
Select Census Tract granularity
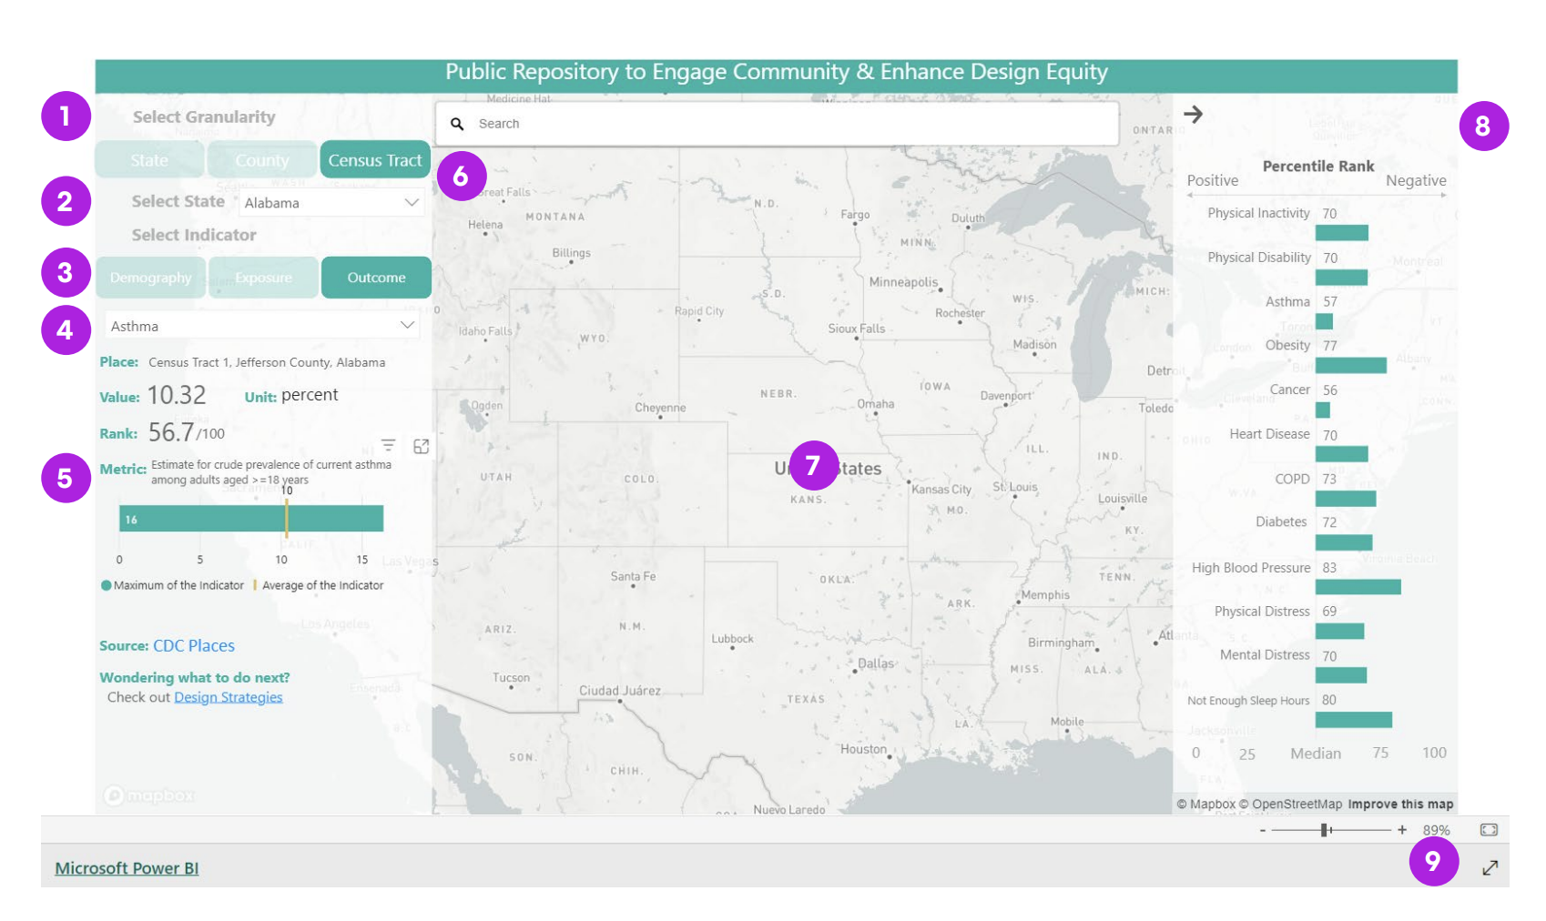375,160
